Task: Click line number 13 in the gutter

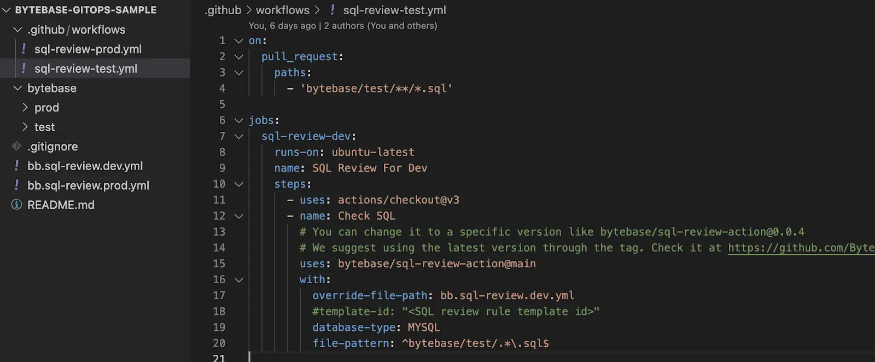Action: click(219, 232)
